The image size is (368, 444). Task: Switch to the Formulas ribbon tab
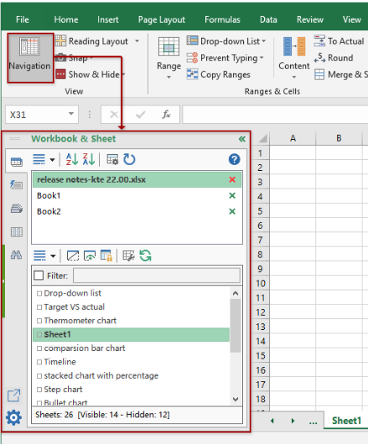222,19
